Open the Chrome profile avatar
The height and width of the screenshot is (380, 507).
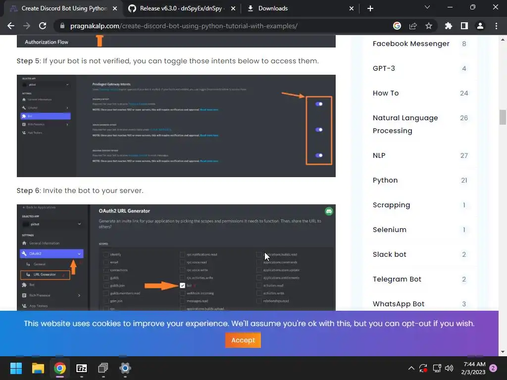point(480,26)
